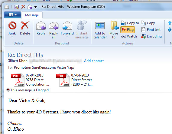Click the text 'Thanks to your 4D Systems'
The height and width of the screenshot is (134, 172).
(x=33, y=112)
